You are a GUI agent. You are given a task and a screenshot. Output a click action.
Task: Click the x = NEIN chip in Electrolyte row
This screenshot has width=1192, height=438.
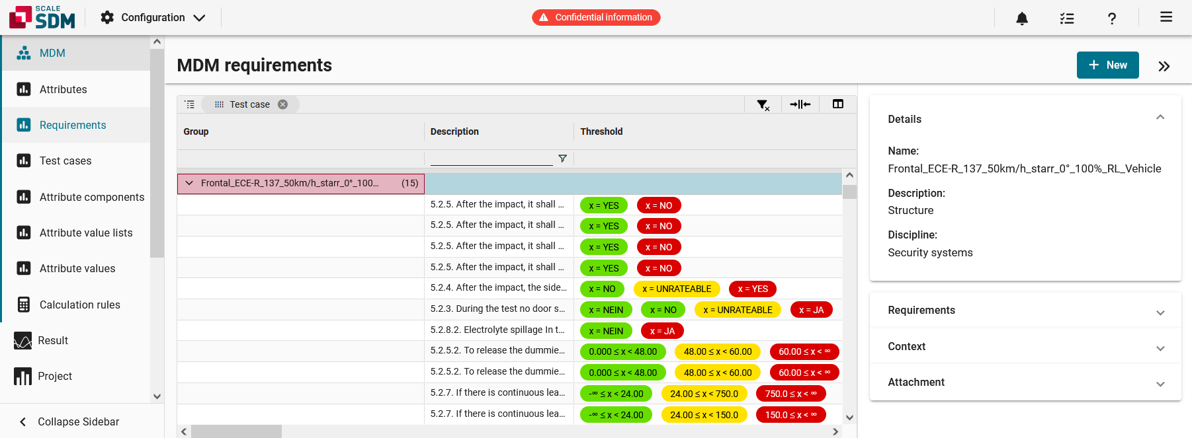coord(606,331)
